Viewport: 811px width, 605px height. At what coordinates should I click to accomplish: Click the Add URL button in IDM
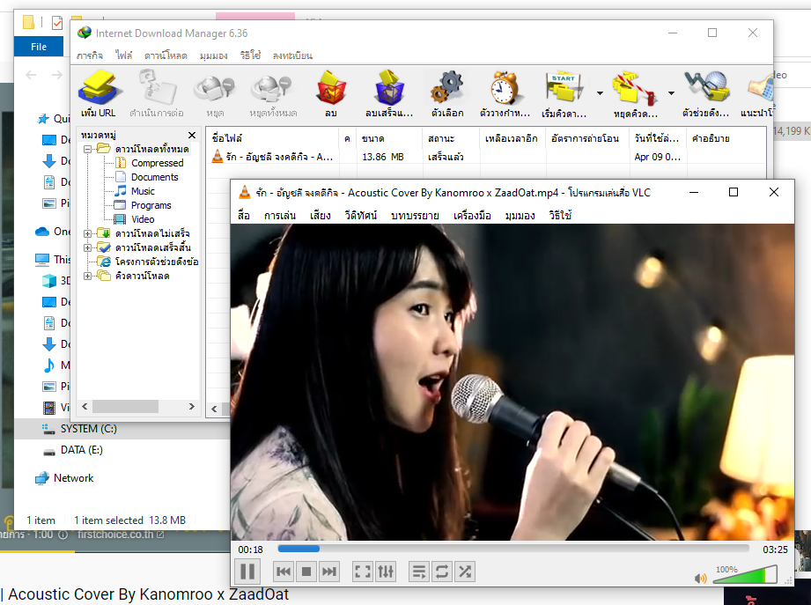tap(98, 94)
